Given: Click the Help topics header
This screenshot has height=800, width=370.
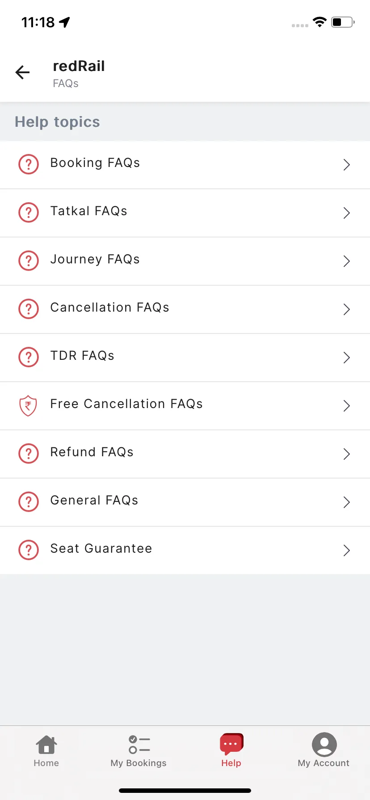Looking at the screenshot, I should (57, 122).
